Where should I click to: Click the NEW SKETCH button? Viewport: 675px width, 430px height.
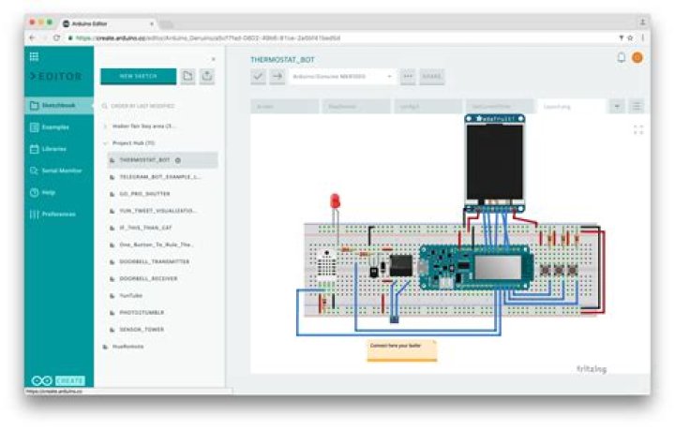(x=137, y=77)
